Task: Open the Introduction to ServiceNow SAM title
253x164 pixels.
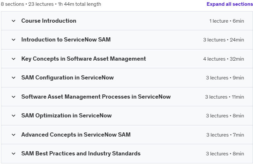Action: coord(66,40)
